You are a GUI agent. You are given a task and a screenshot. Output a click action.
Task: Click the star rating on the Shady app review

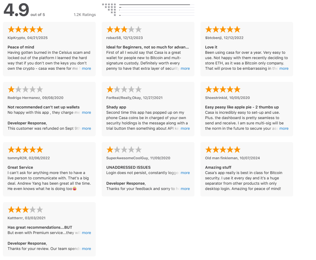[124, 90]
